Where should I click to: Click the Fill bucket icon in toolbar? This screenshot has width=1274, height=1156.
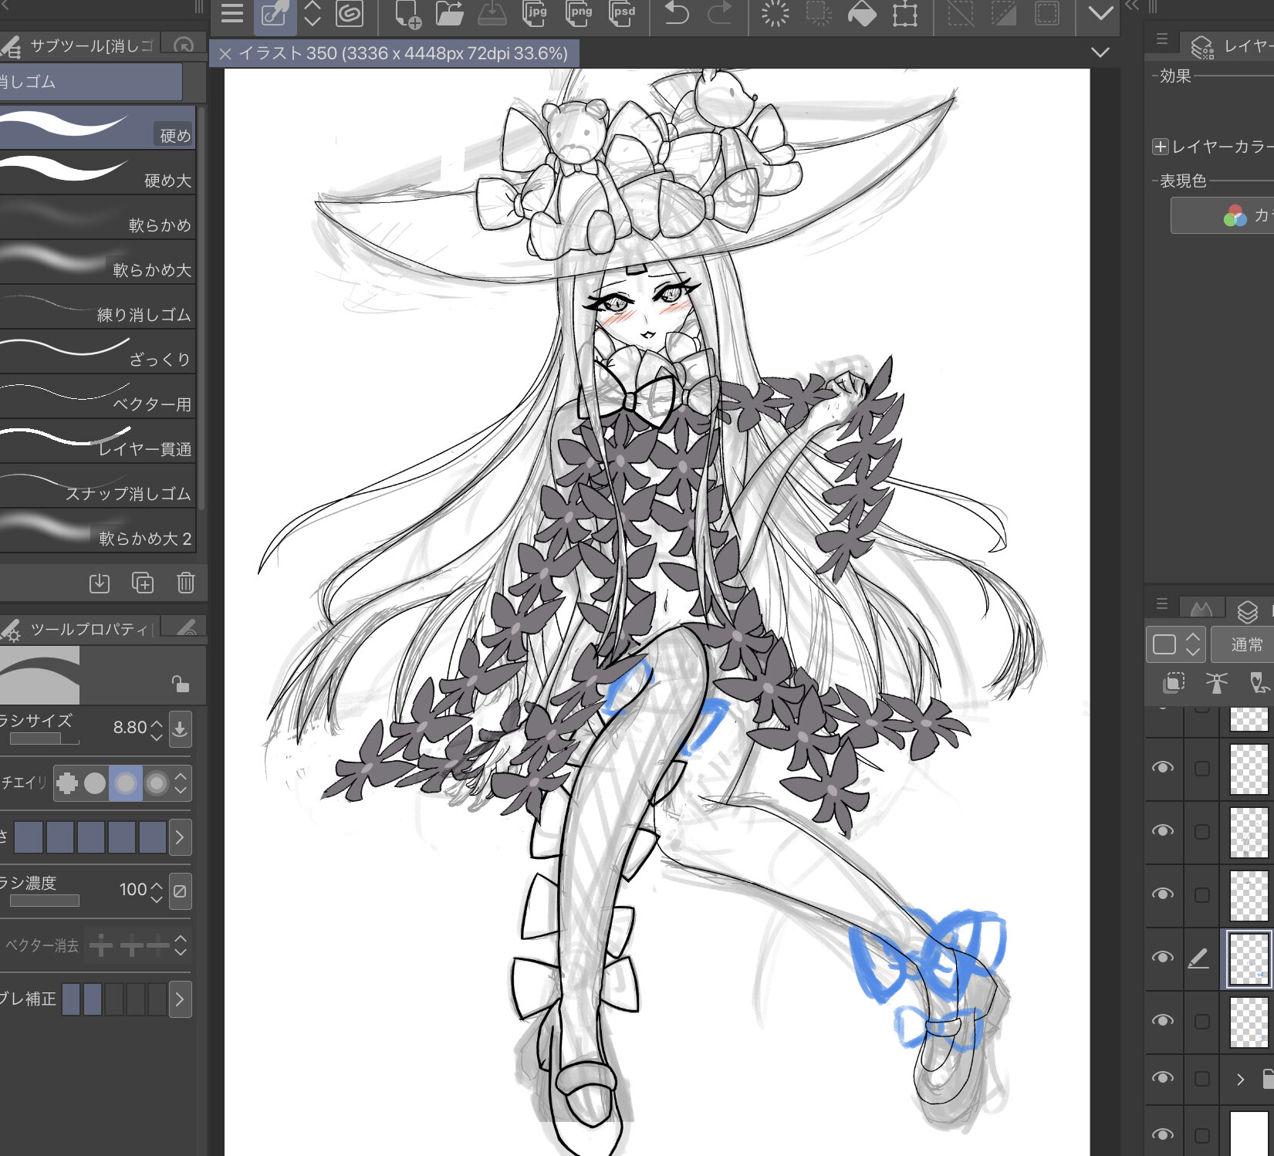(862, 14)
